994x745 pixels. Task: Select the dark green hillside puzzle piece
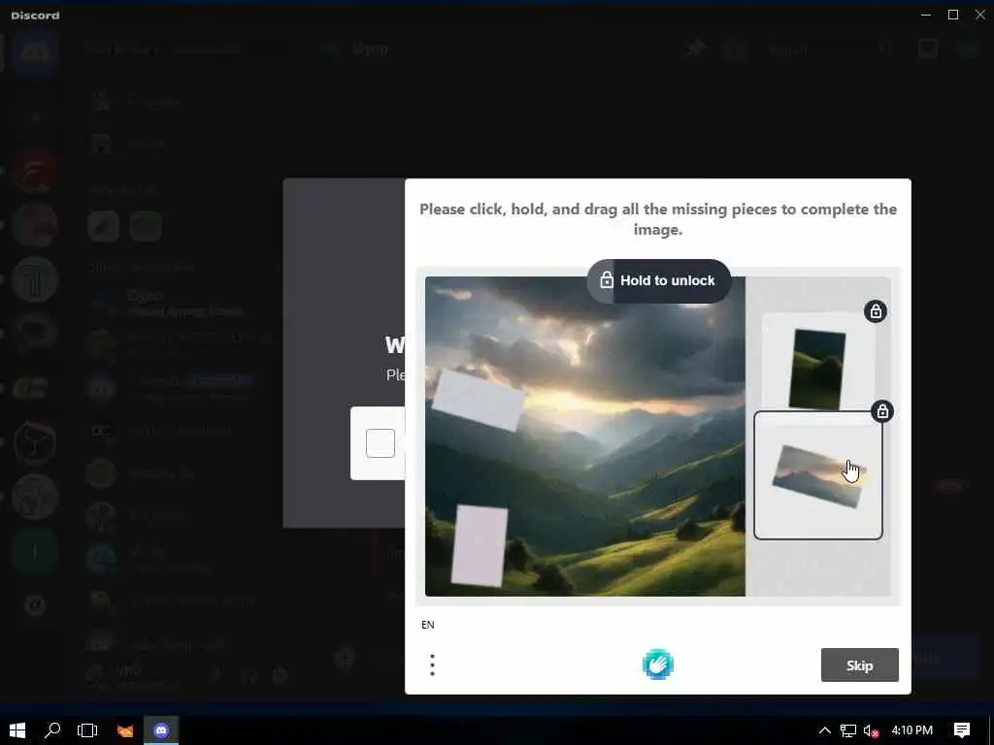[x=817, y=370]
